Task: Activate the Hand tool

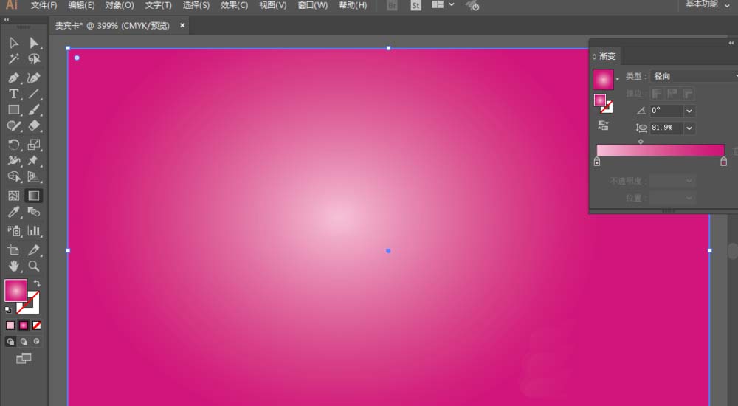Action: [13, 266]
